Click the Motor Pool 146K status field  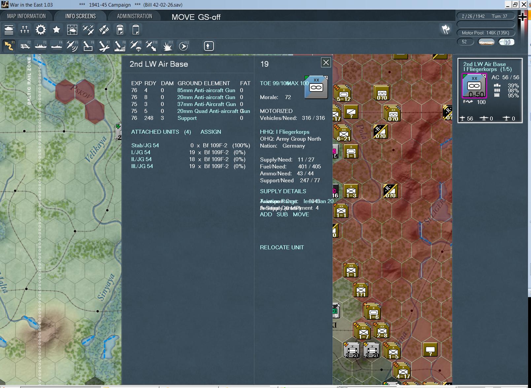tap(485, 33)
